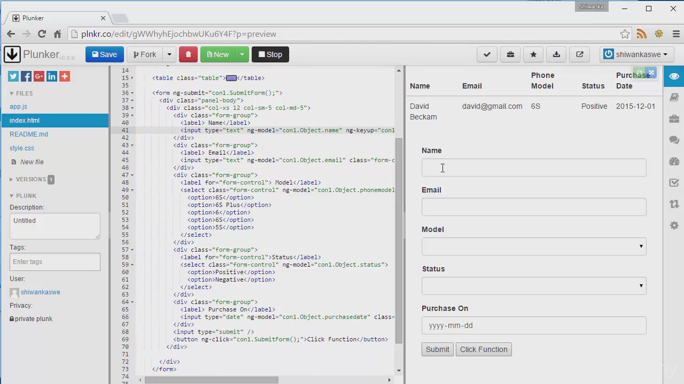Open shiwankaswe user profile link

point(41,292)
